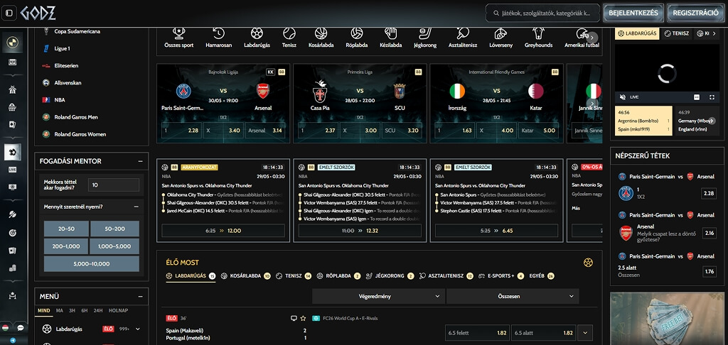Image resolution: width=728 pixels, height=345 pixels.
Task: Toggle Katar 5.00 odds selection
Action: [x=538, y=131]
